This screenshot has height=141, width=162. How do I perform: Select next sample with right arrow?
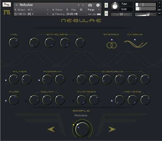pos(112,129)
